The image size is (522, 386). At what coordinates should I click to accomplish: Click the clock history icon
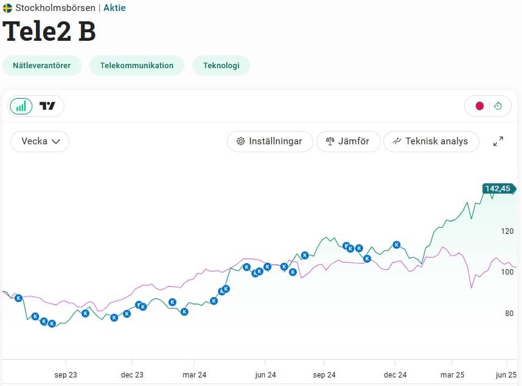[498, 106]
